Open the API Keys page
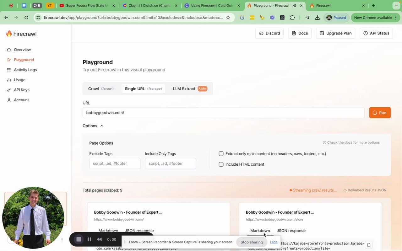The image size is (402, 251). [x=21, y=90]
